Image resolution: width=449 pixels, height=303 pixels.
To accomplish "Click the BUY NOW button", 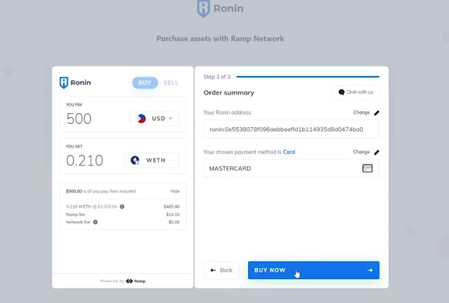I will tap(313, 270).
